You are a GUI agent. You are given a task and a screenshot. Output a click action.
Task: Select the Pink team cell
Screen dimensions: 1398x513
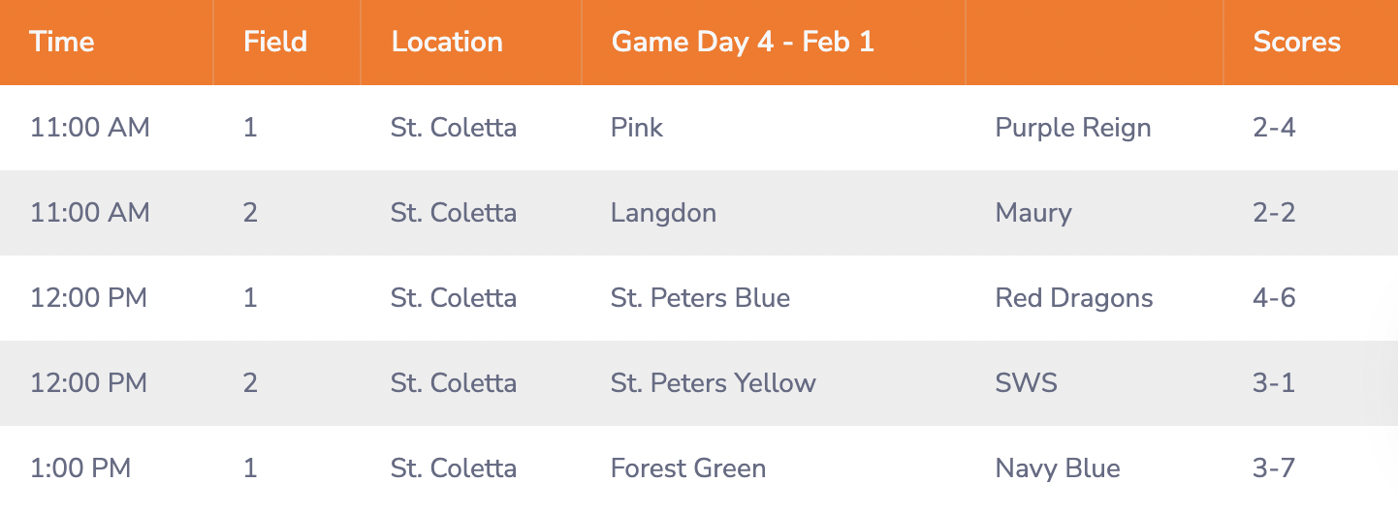point(637,128)
